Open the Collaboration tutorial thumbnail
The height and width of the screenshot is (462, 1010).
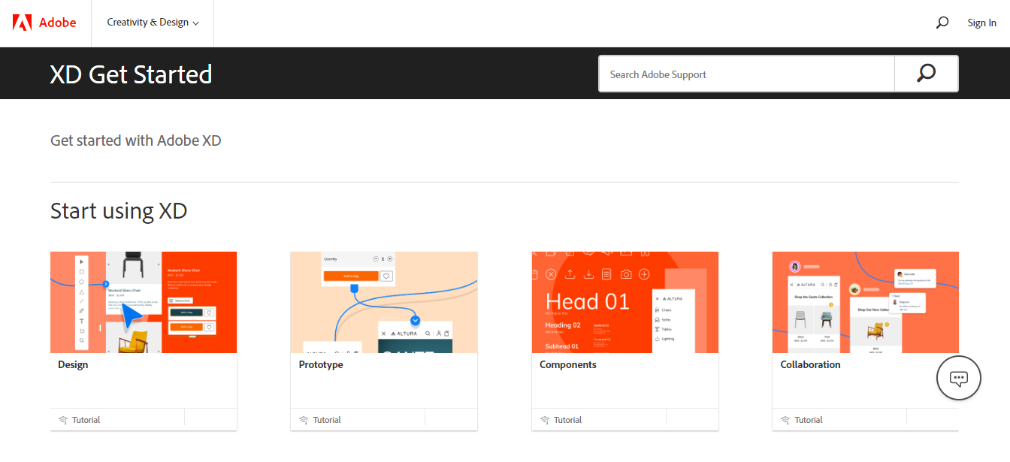coord(865,302)
